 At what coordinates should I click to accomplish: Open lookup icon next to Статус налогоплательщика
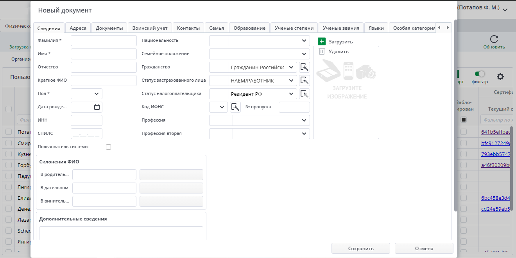point(305,94)
